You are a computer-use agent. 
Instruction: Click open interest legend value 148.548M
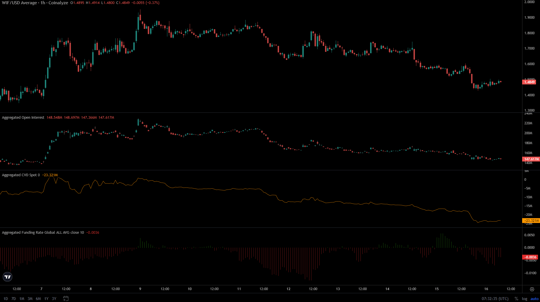click(x=54, y=118)
